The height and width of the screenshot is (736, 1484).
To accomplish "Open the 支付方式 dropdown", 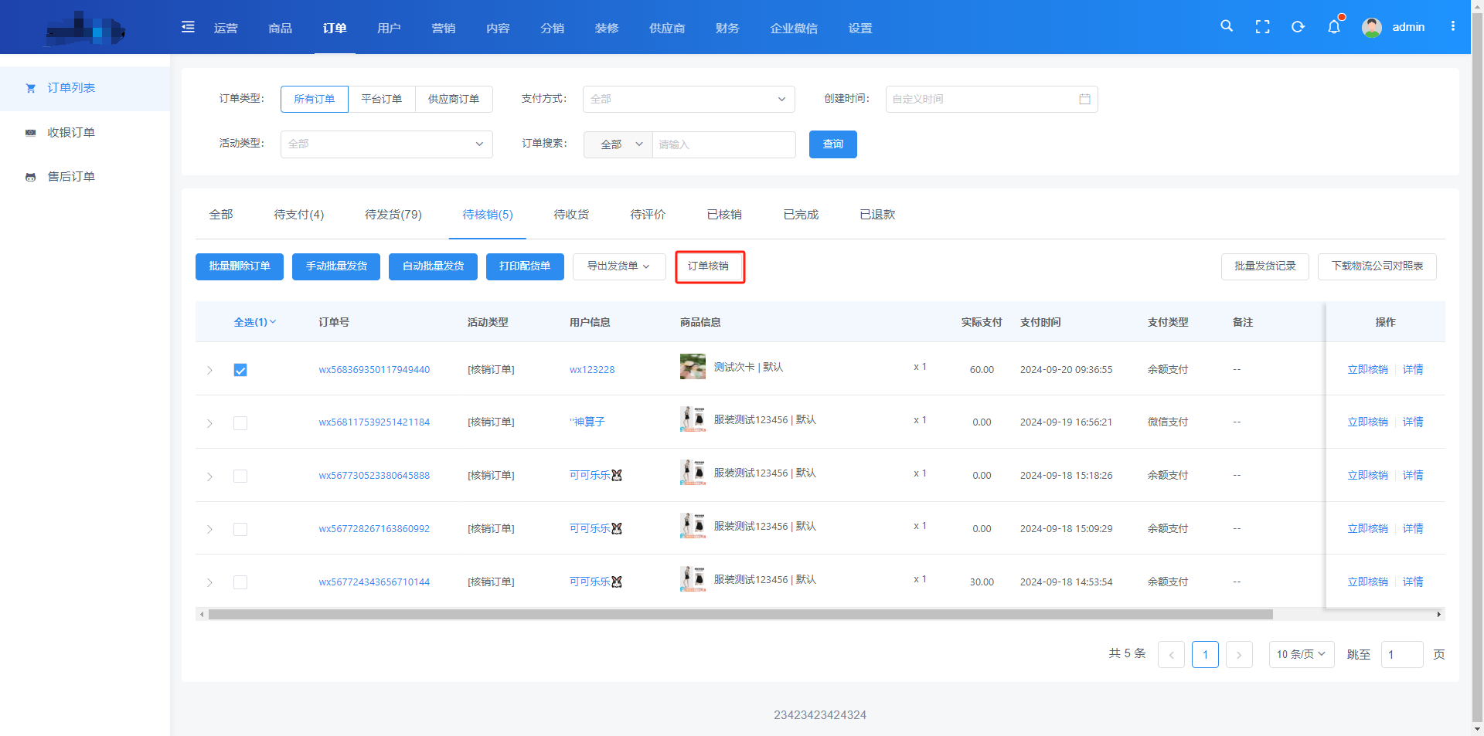I will click(689, 99).
